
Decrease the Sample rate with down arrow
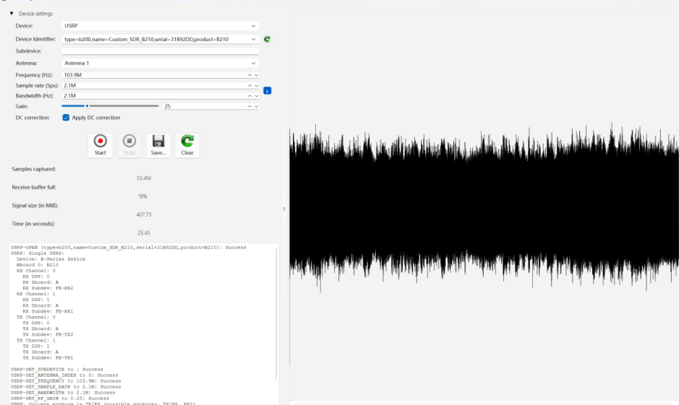click(257, 86)
